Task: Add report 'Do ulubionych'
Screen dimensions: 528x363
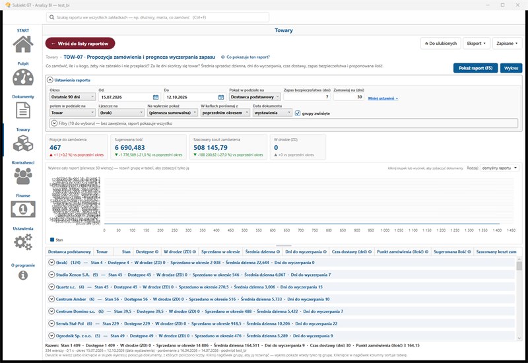Action: point(440,44)
